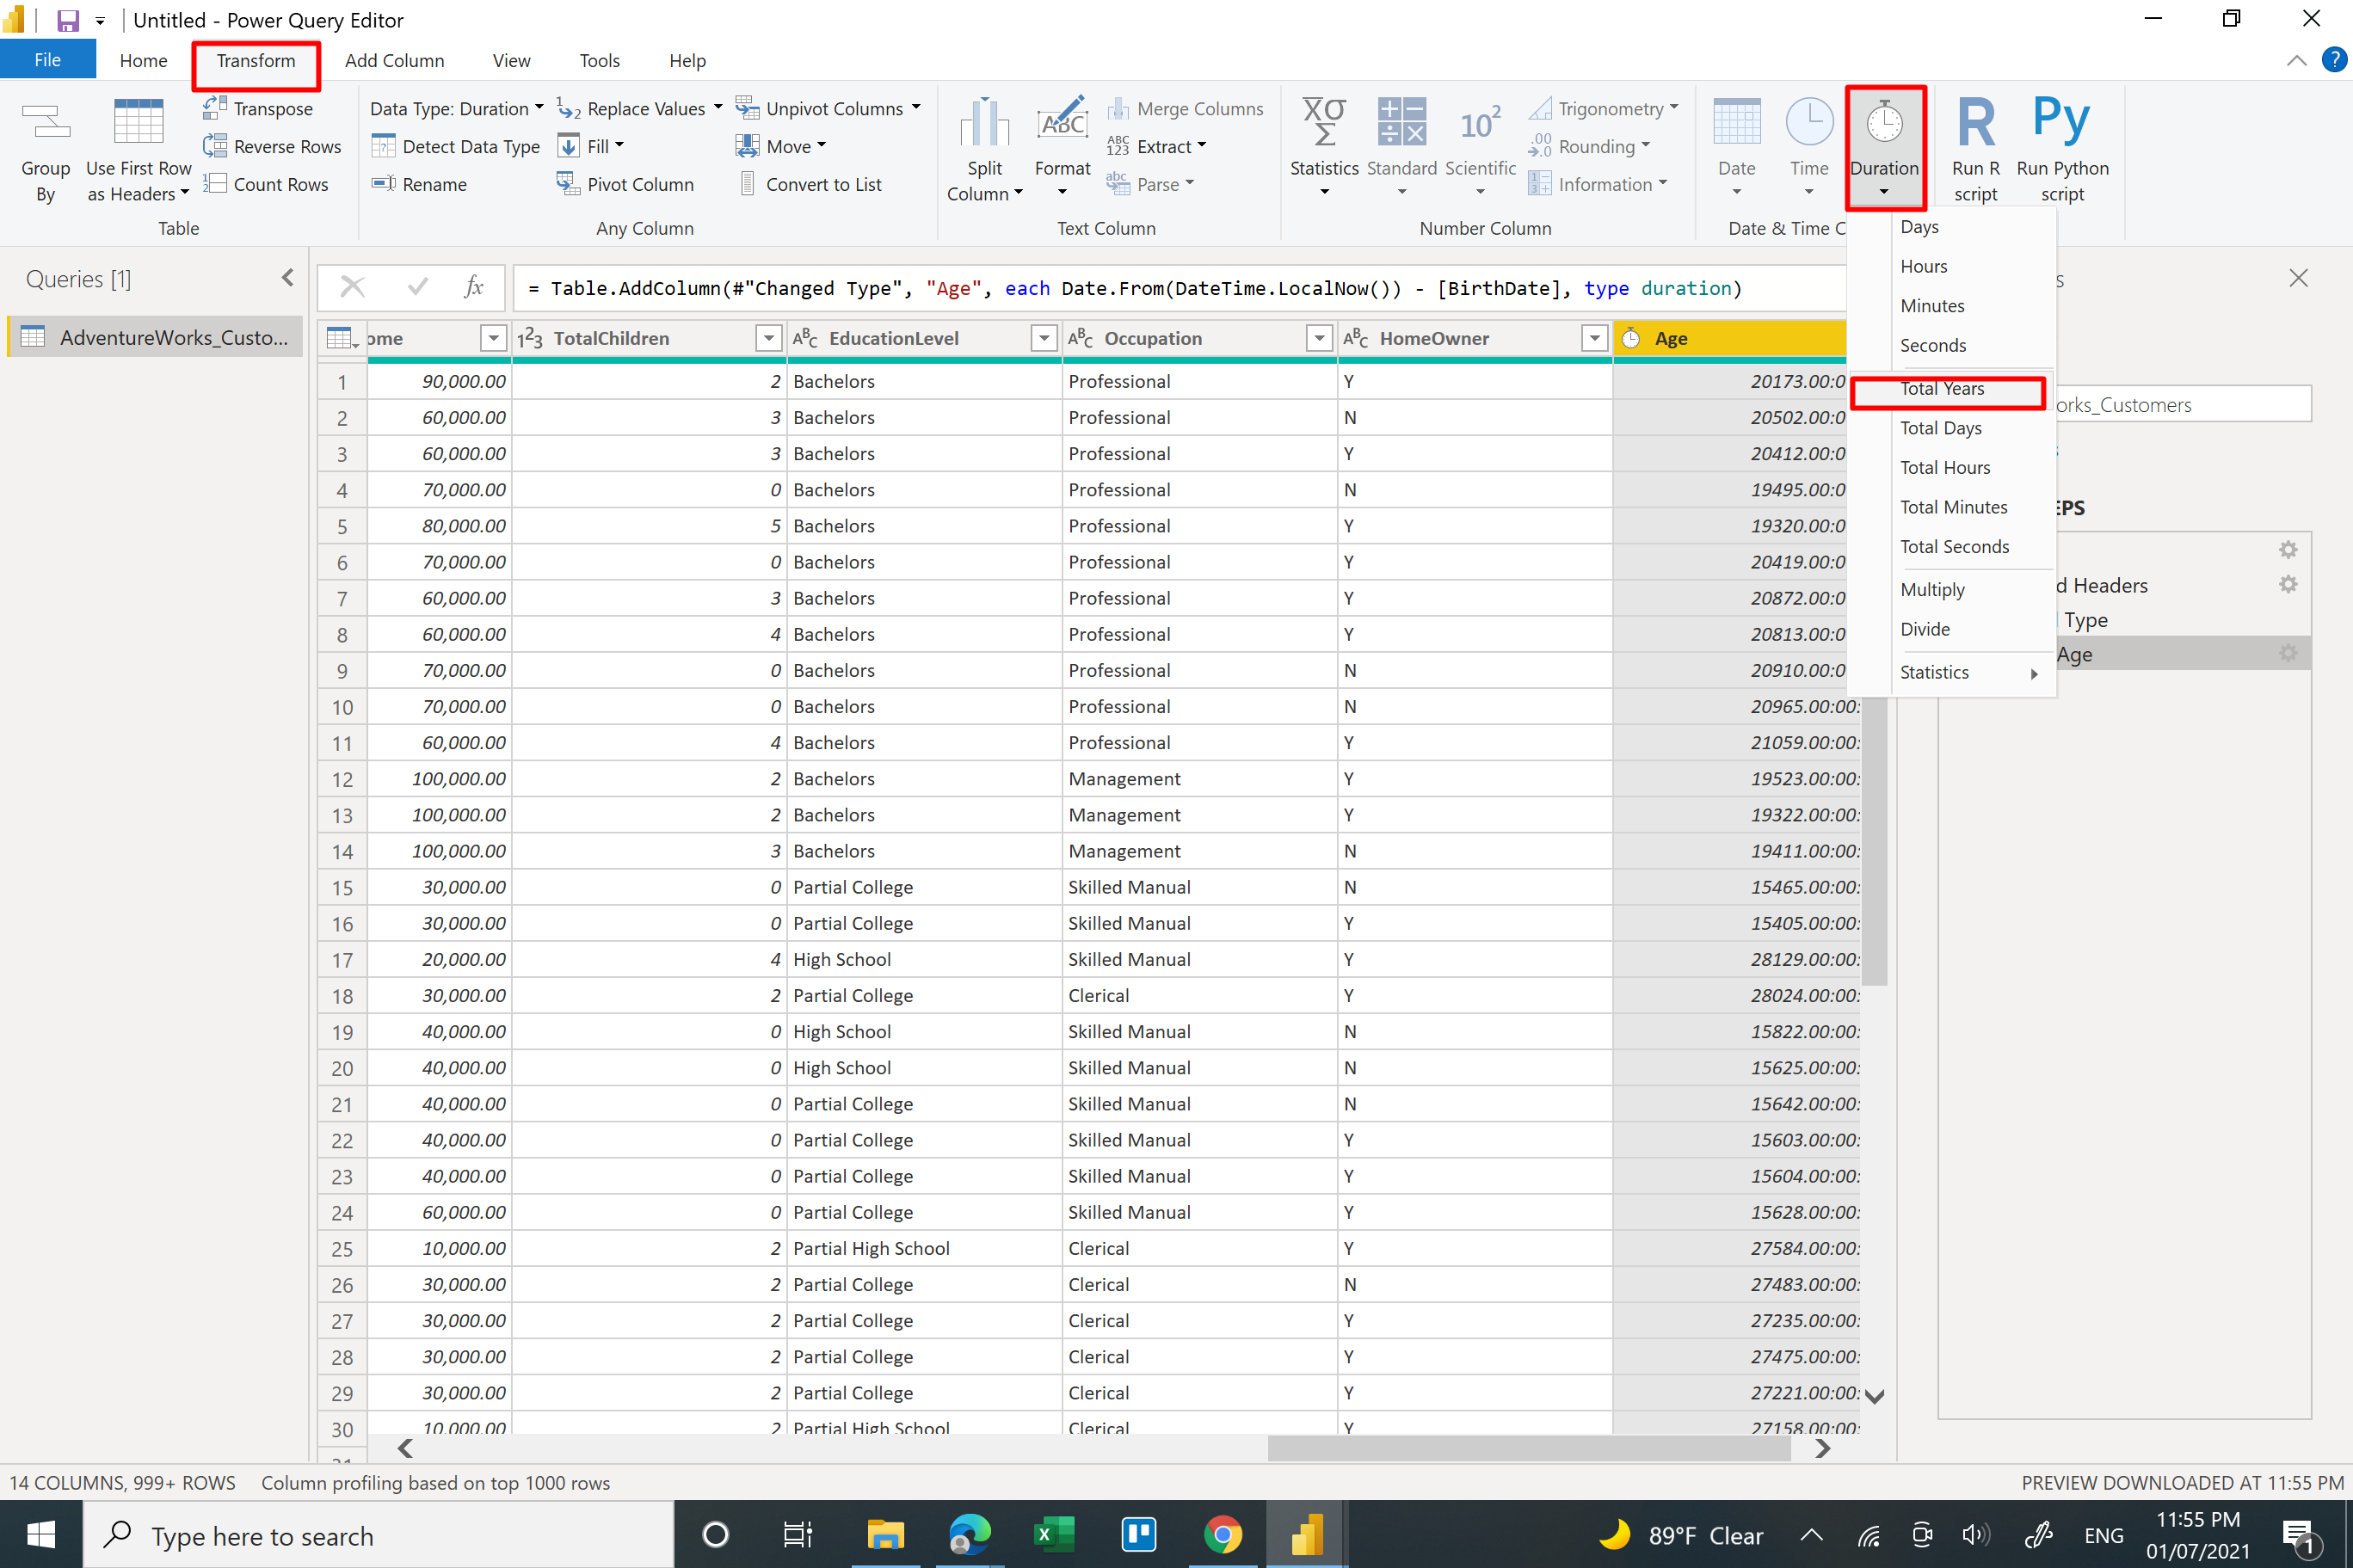2353x1568 pixels.
Task: Select the AdventureWorks_Custo... query
Action: click(156, 337)
